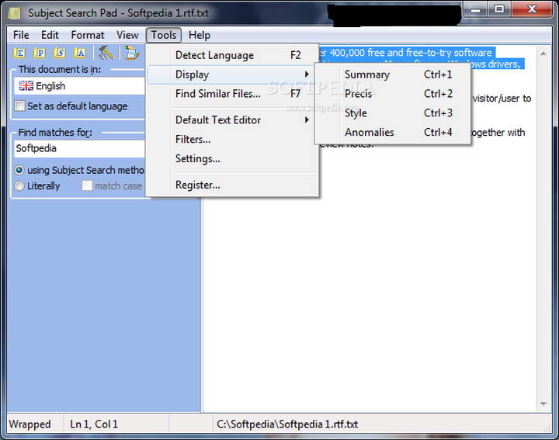The image size is (559, 440).
Task: Select Style in Display submenu
Action: click(392, 113)
